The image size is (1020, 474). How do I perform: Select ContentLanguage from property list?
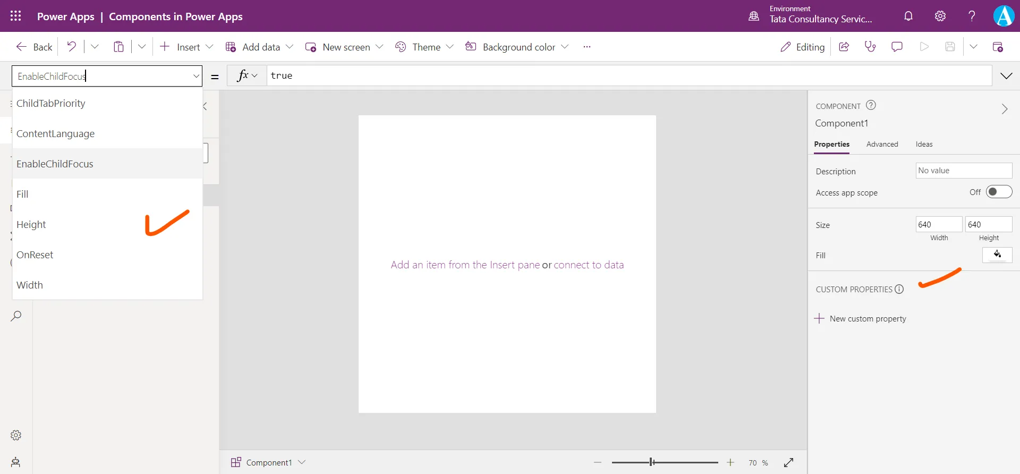(107, 133)
